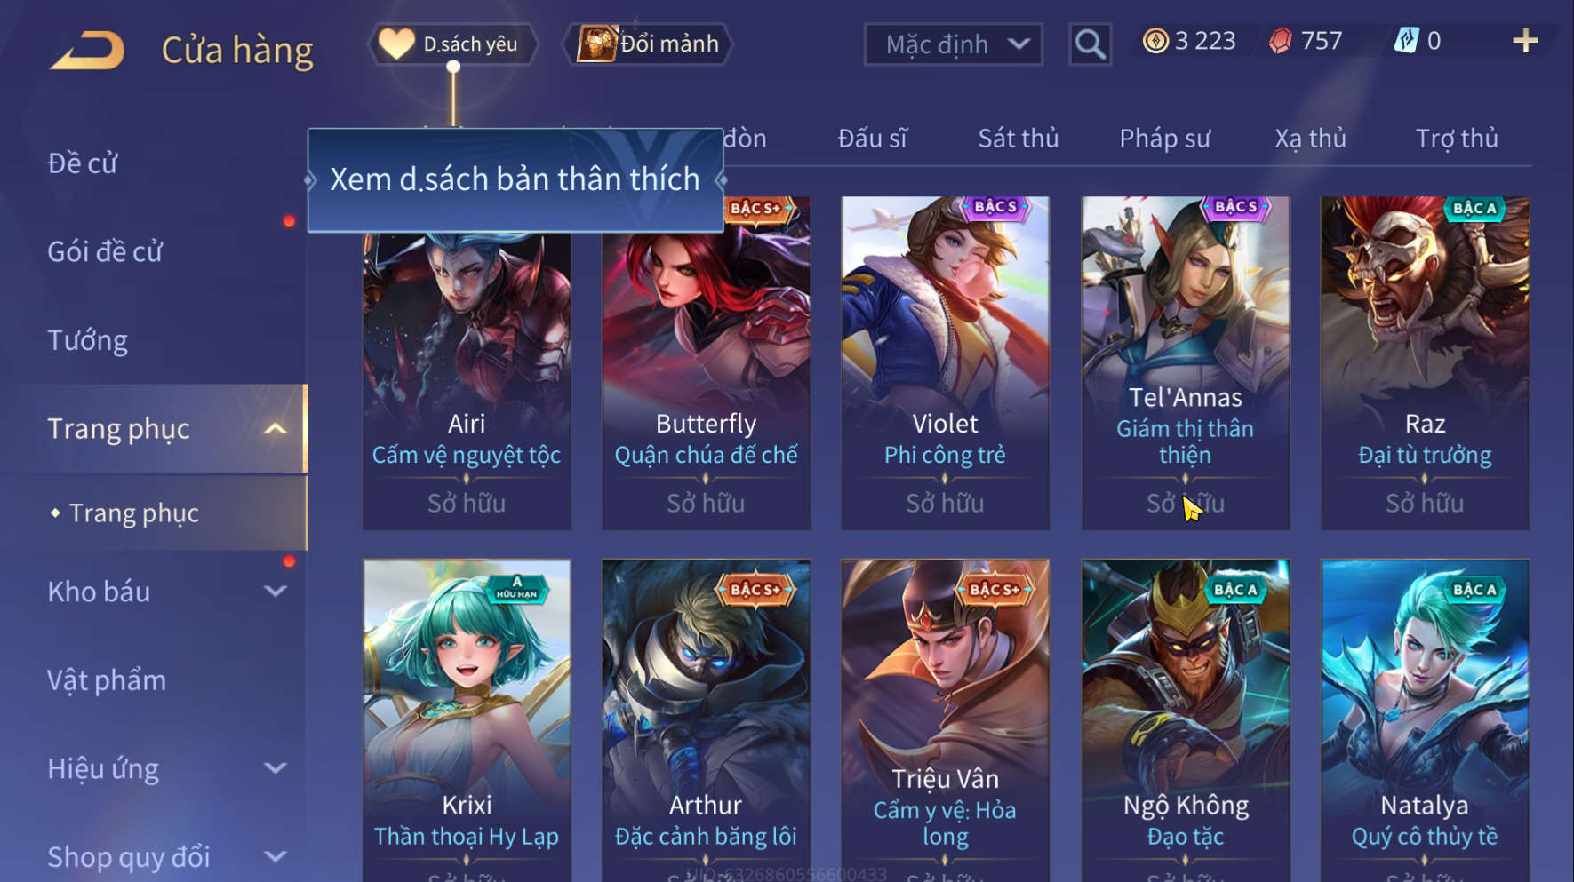Expand the Kho báu section

(276, 592)
